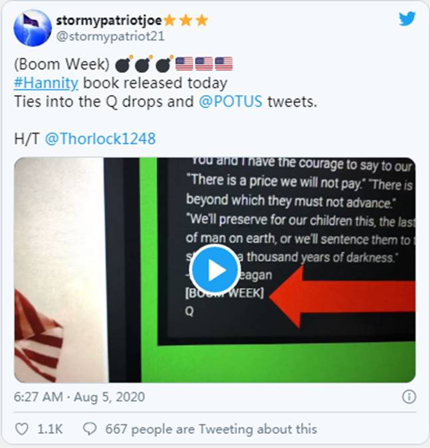This screenshot has height=448, width=430.
Task: Open 667 people are Tweeting about this
Action: click(211, 429)
